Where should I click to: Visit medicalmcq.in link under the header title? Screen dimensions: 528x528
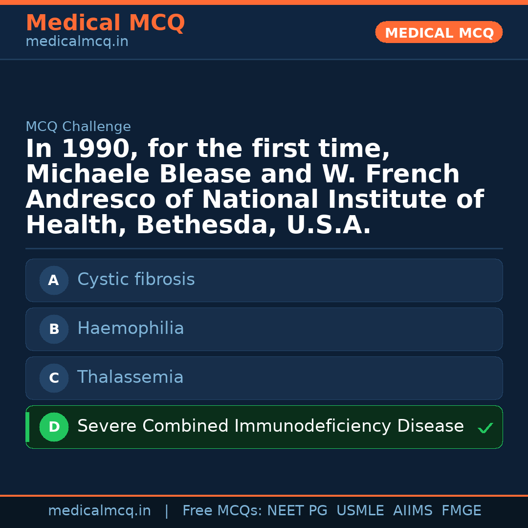pyautogui.click(x=77, y=42)
